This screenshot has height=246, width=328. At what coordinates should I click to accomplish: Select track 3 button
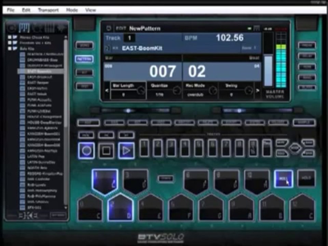coord(172,148)
